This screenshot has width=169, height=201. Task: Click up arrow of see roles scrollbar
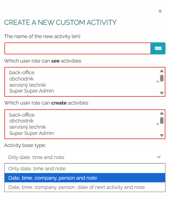(x=162, y=71)
